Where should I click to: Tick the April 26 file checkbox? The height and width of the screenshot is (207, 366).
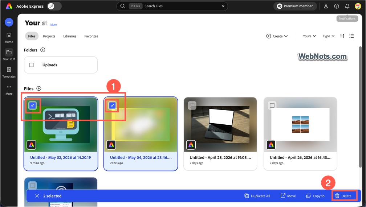click(272, 105)
